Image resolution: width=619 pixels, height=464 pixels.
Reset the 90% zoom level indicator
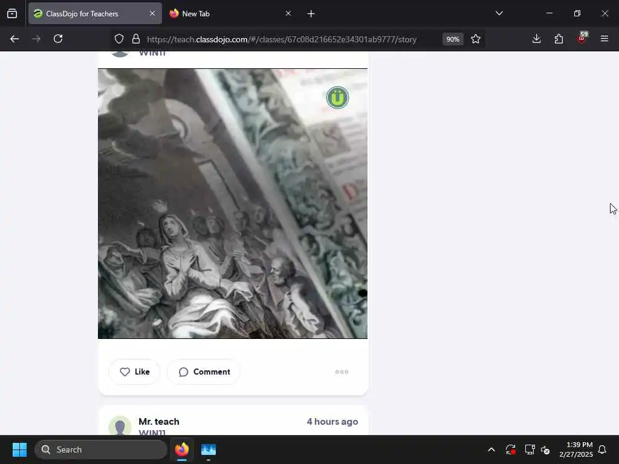452,39
